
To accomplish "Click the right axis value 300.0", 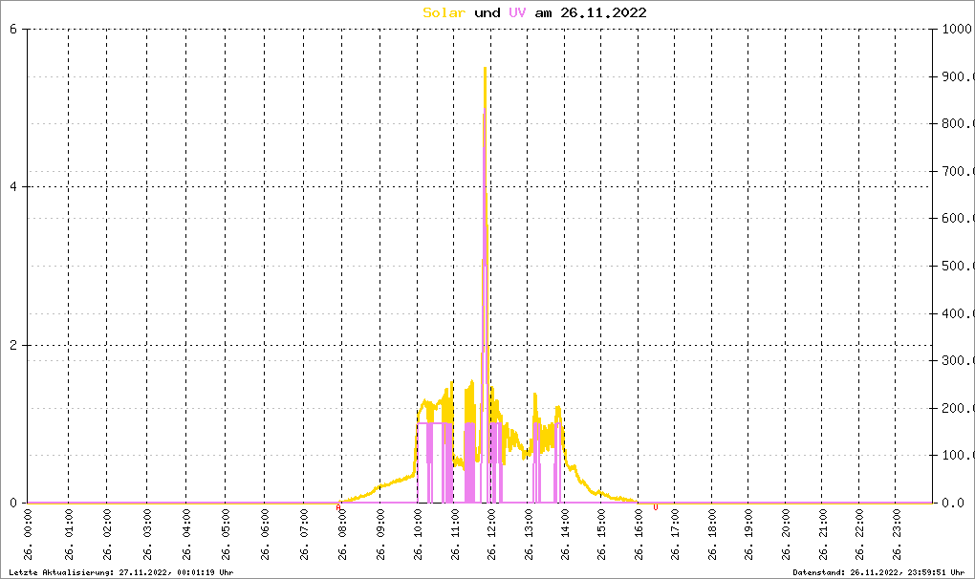I will pos(958,360).
